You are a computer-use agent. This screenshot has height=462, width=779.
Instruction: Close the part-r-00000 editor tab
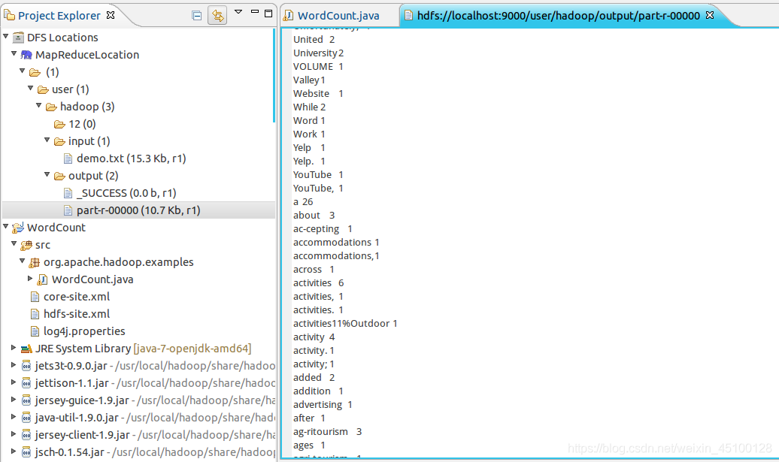click(710, 15)
